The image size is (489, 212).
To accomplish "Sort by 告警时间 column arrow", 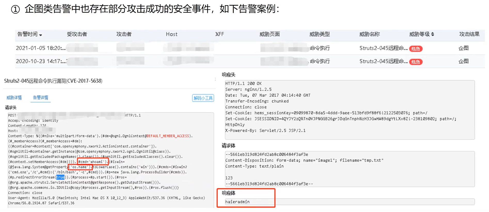I will click(x=41, y=35).
